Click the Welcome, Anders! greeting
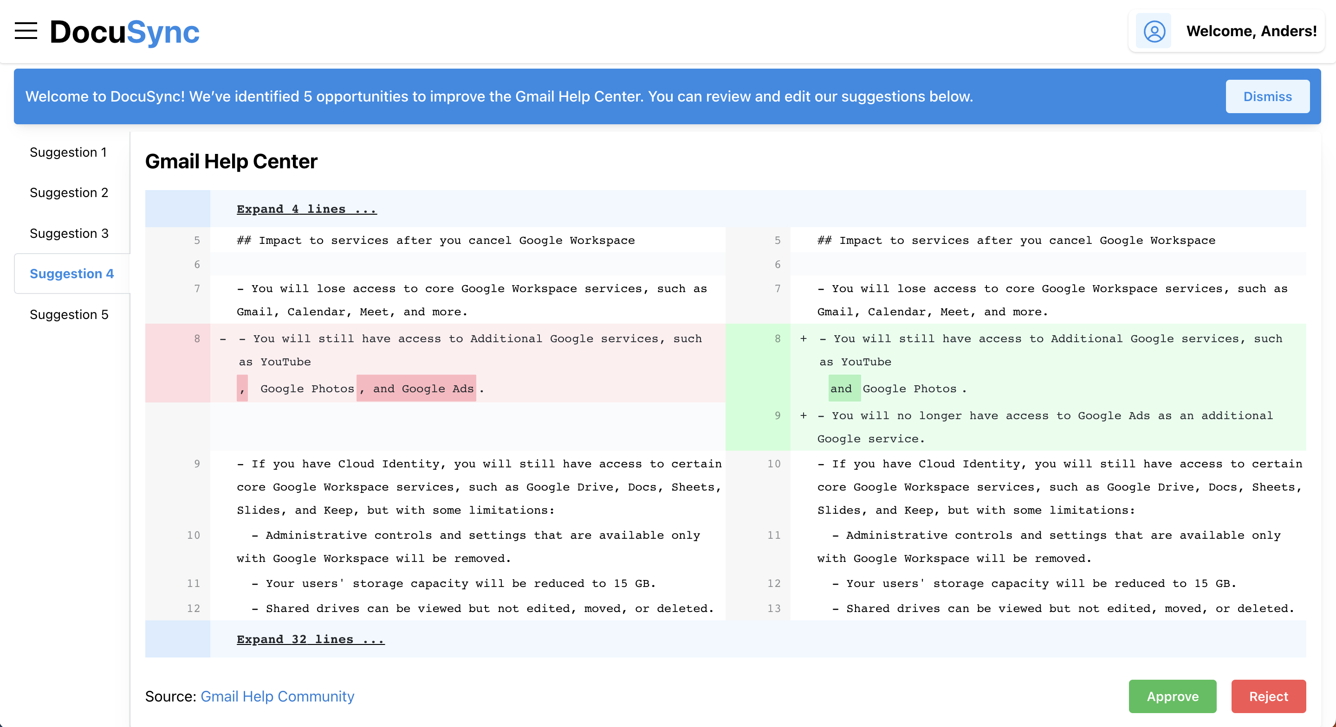Viewport: 1336px width, 727px height. 1252,31
